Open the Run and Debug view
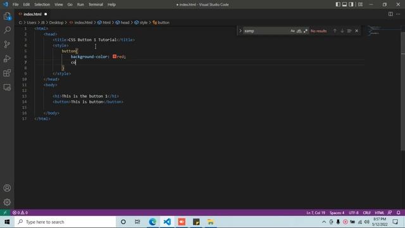This screenshot has height=228, width=405. [x=7, y=59]
